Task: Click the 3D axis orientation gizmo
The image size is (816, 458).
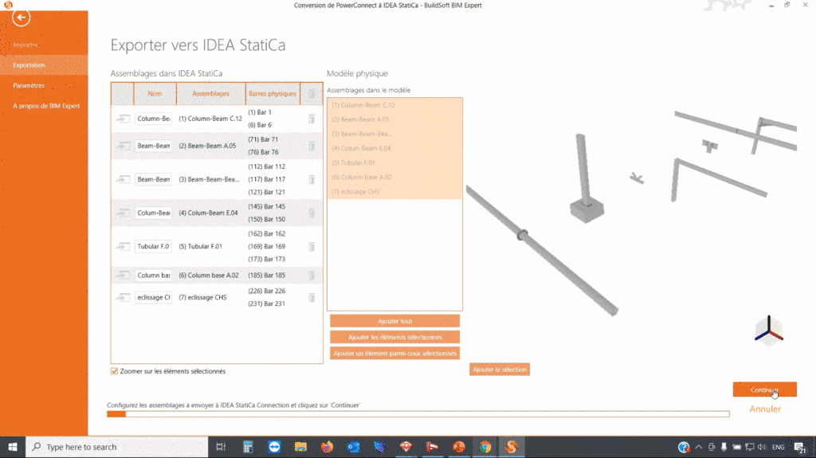Action: point(769,330)
